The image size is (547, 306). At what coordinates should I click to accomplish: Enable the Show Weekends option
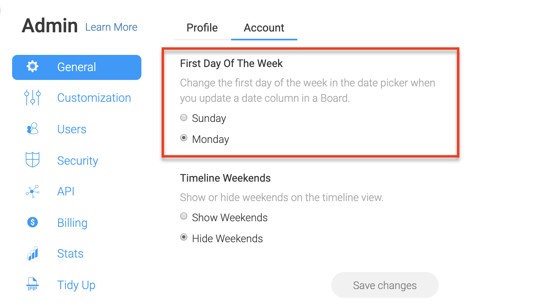184,217
